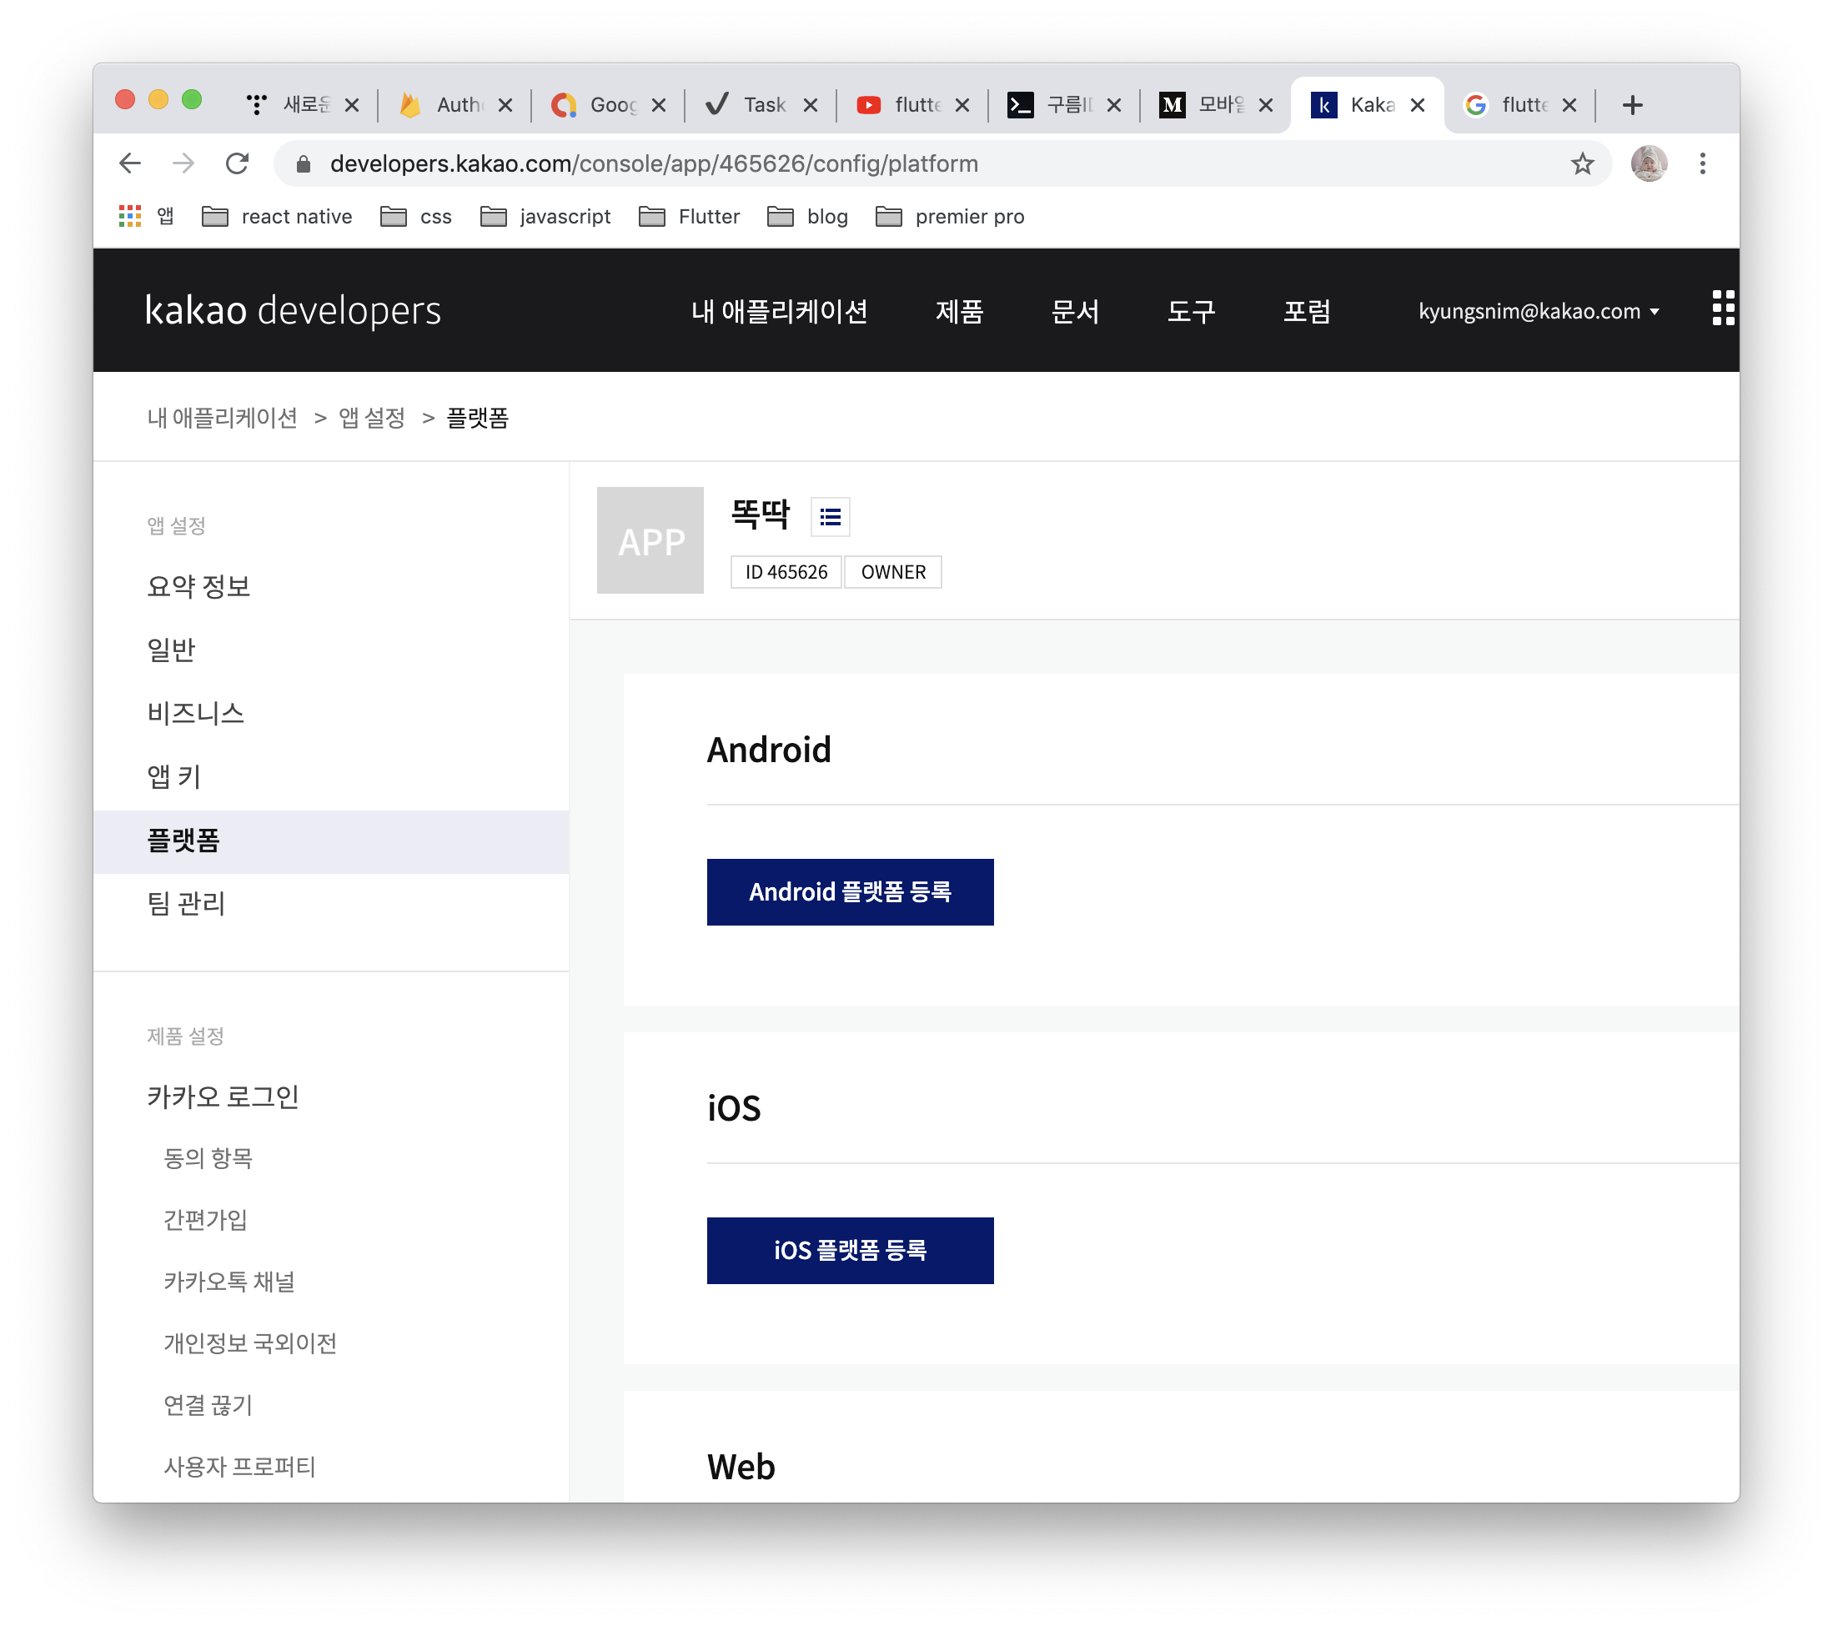Viewport: 1833px width, 1626px height.
Task: Bookmark page with the star icon
Action: (x=1582, y=163)
